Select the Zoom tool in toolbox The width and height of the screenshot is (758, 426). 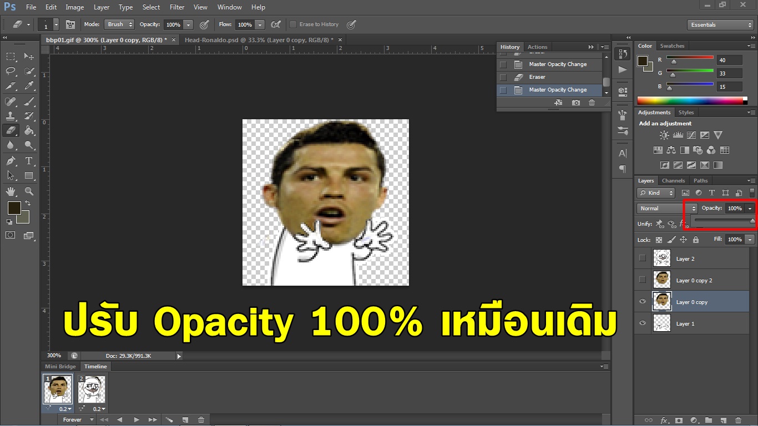point(29,191)
